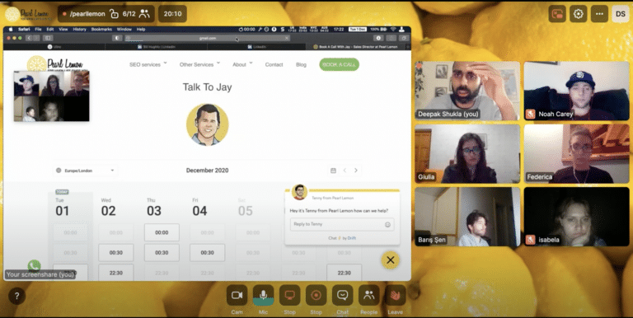
Task: Toggle the room lock icon
Action: click(115, 14)
